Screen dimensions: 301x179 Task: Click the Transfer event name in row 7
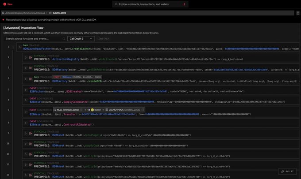pyautogui.click(x=69, y=114)
